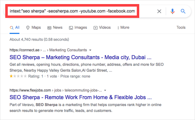Open the Tools options
Image resolution: width=195 pixels, height=120 pixels.
point(181,27)
